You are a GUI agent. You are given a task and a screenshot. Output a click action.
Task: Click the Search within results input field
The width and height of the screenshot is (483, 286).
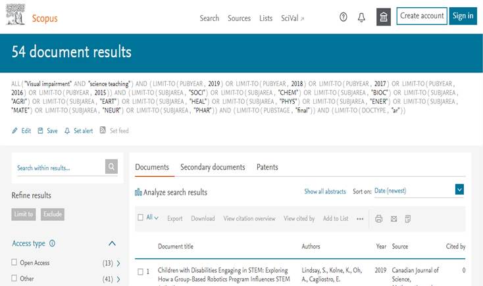coord(59,168)
